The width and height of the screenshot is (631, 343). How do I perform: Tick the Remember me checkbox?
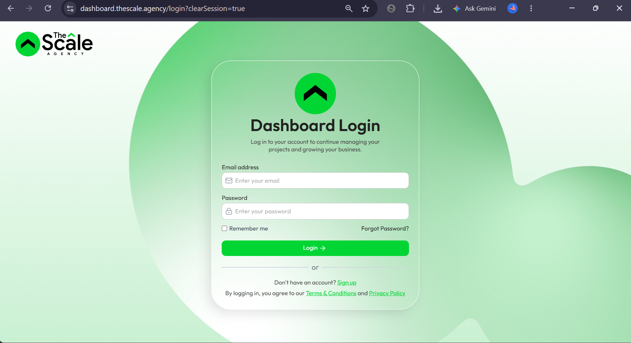click(x=224, y=228)
